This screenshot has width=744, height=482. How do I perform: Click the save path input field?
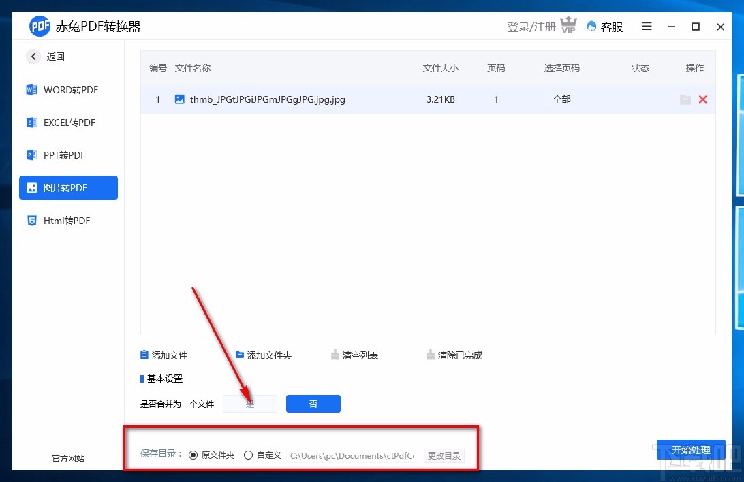352,455
